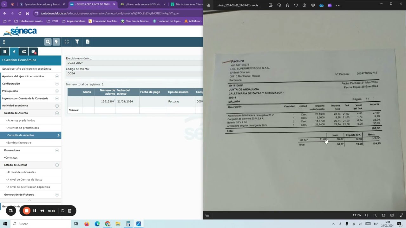Open Comunidad Los Boli... bookmark
This screenshot has height=228, width=406.
point(103,21)
